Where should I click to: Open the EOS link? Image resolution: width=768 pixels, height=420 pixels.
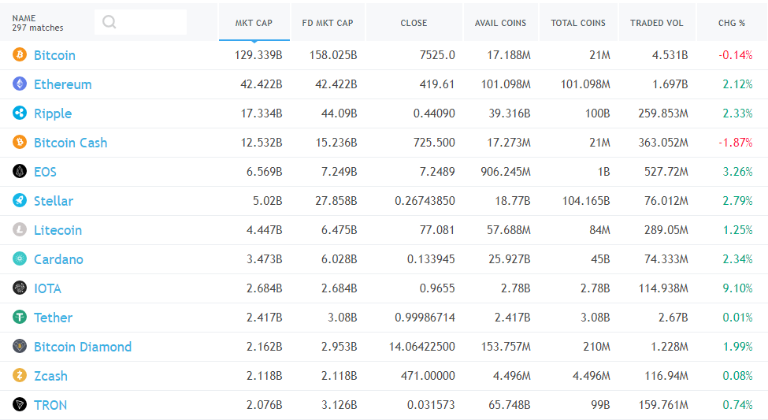coord(45,172)
